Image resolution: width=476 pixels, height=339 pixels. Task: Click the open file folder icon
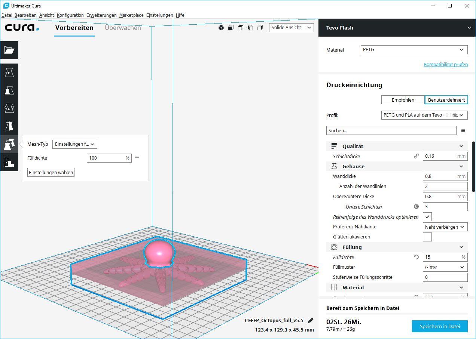click(x=9, y=50)
